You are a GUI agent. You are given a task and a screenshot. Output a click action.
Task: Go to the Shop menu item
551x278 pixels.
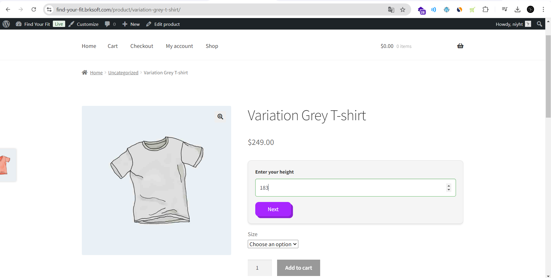212,46
